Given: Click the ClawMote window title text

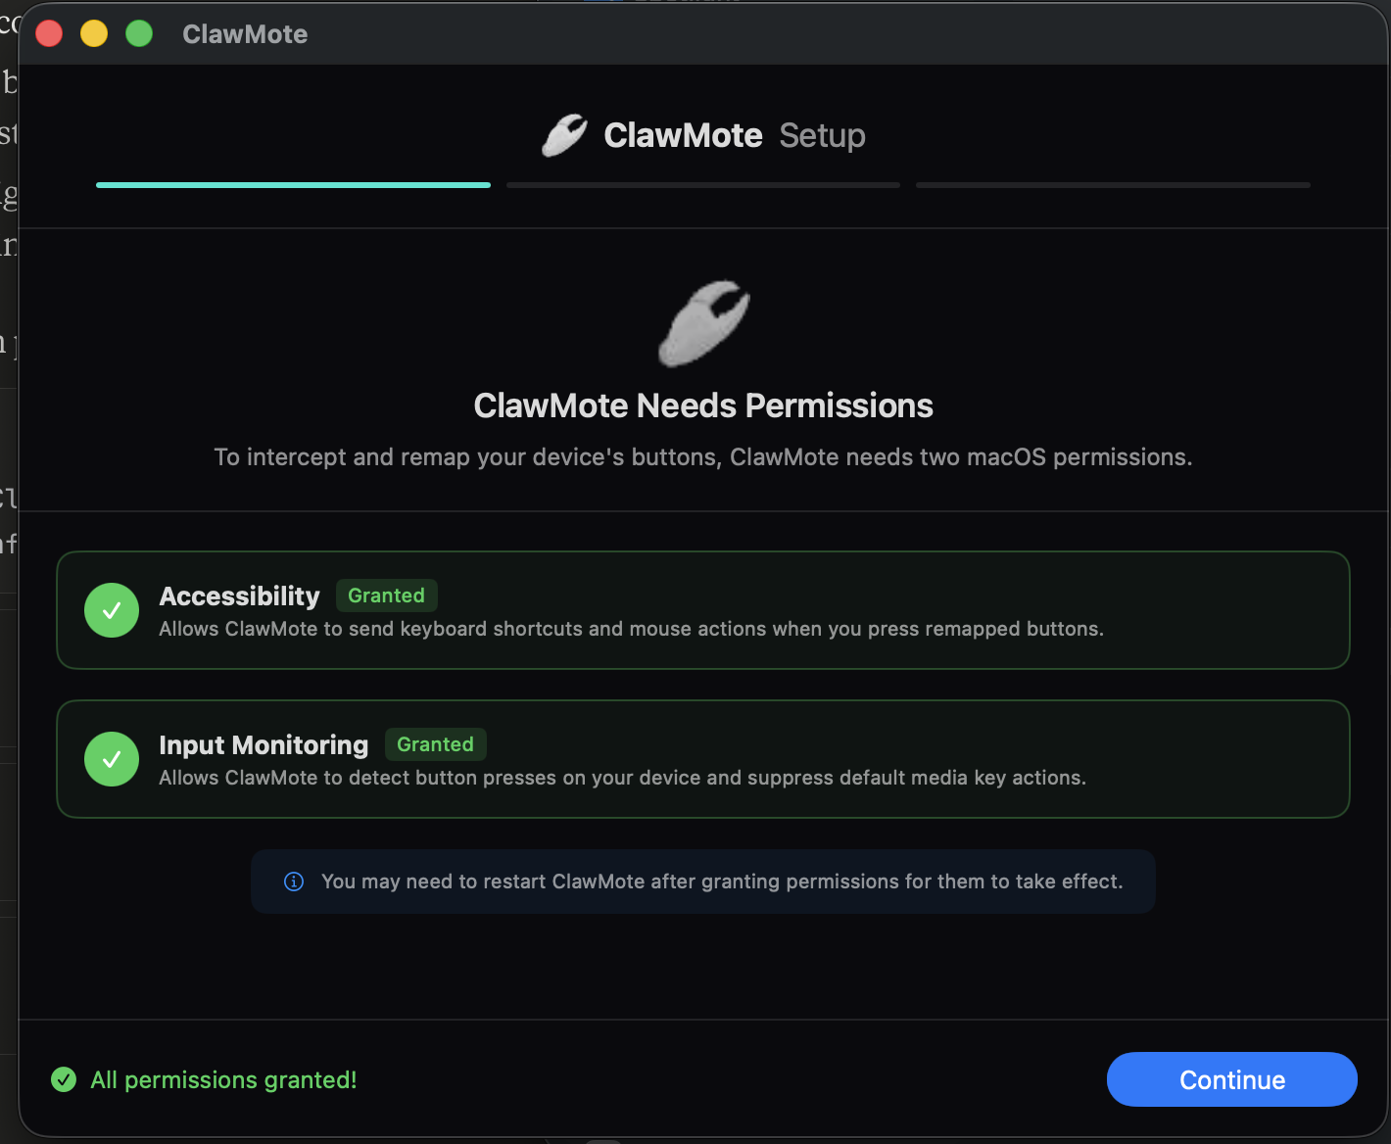Looking at the screenshot, I should click(245, 34).
